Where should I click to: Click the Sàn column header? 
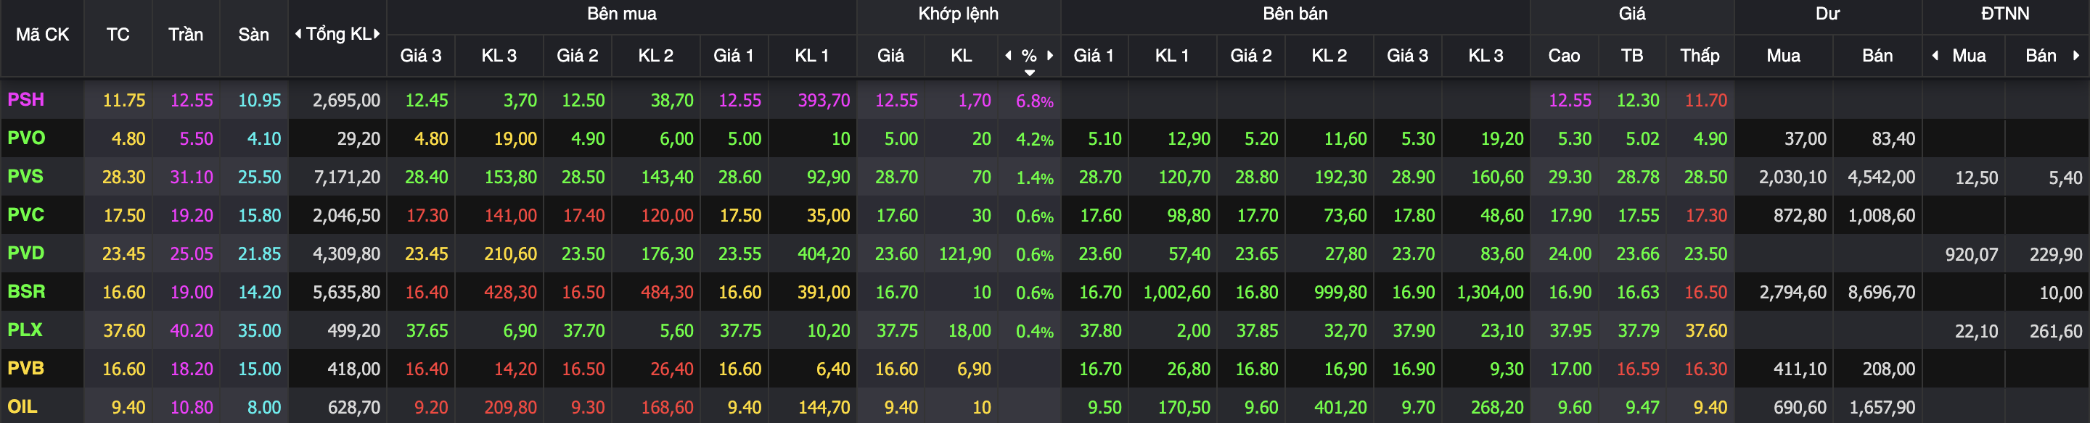[x=253, y=35]
